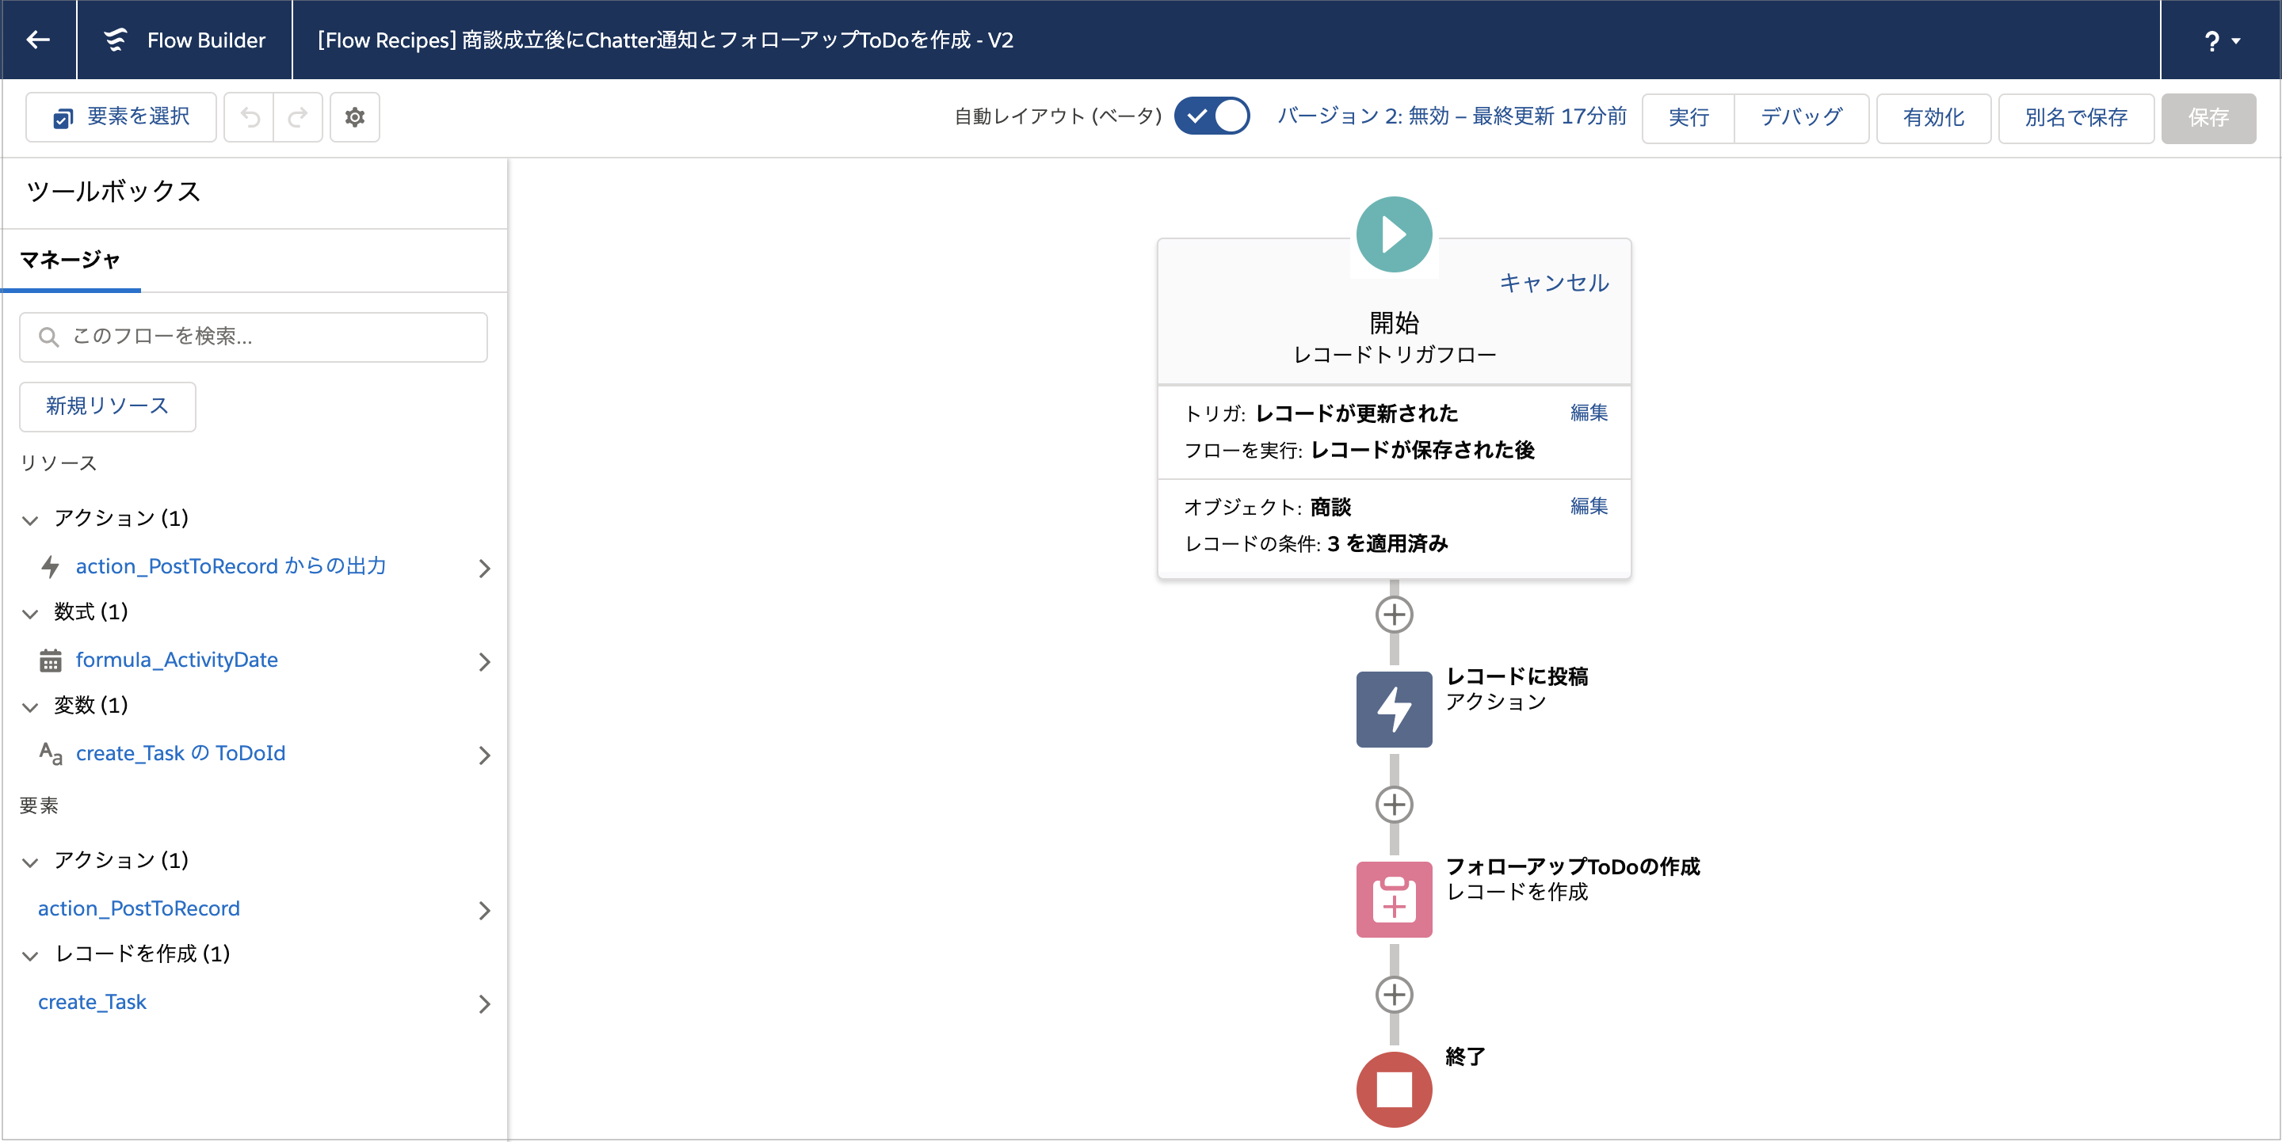Image resolution: width=2282 pixels, height=1142 pixels.
Task: Click the バージョン 2: 無効 status text
Action: coord(1451,117)
